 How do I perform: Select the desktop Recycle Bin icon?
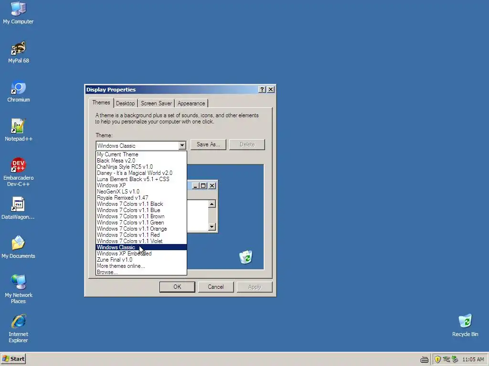coord(465,325)
